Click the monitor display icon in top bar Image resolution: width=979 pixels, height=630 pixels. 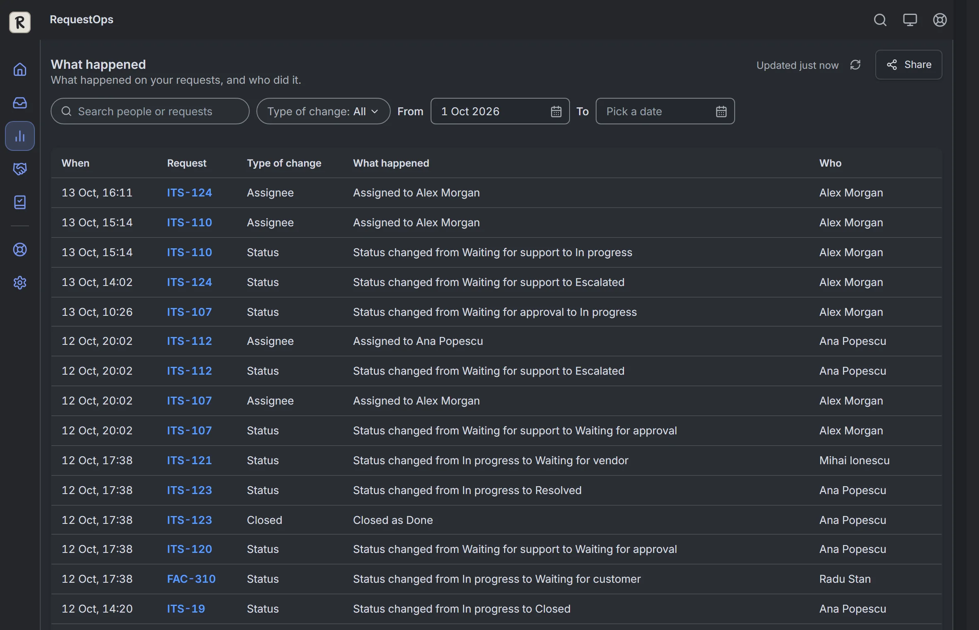(x=910, y=20)
